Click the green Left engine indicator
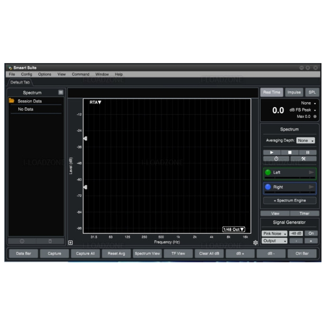Image resolution: width=326 pixels, height=326 pixels. (x=268, y=172)
